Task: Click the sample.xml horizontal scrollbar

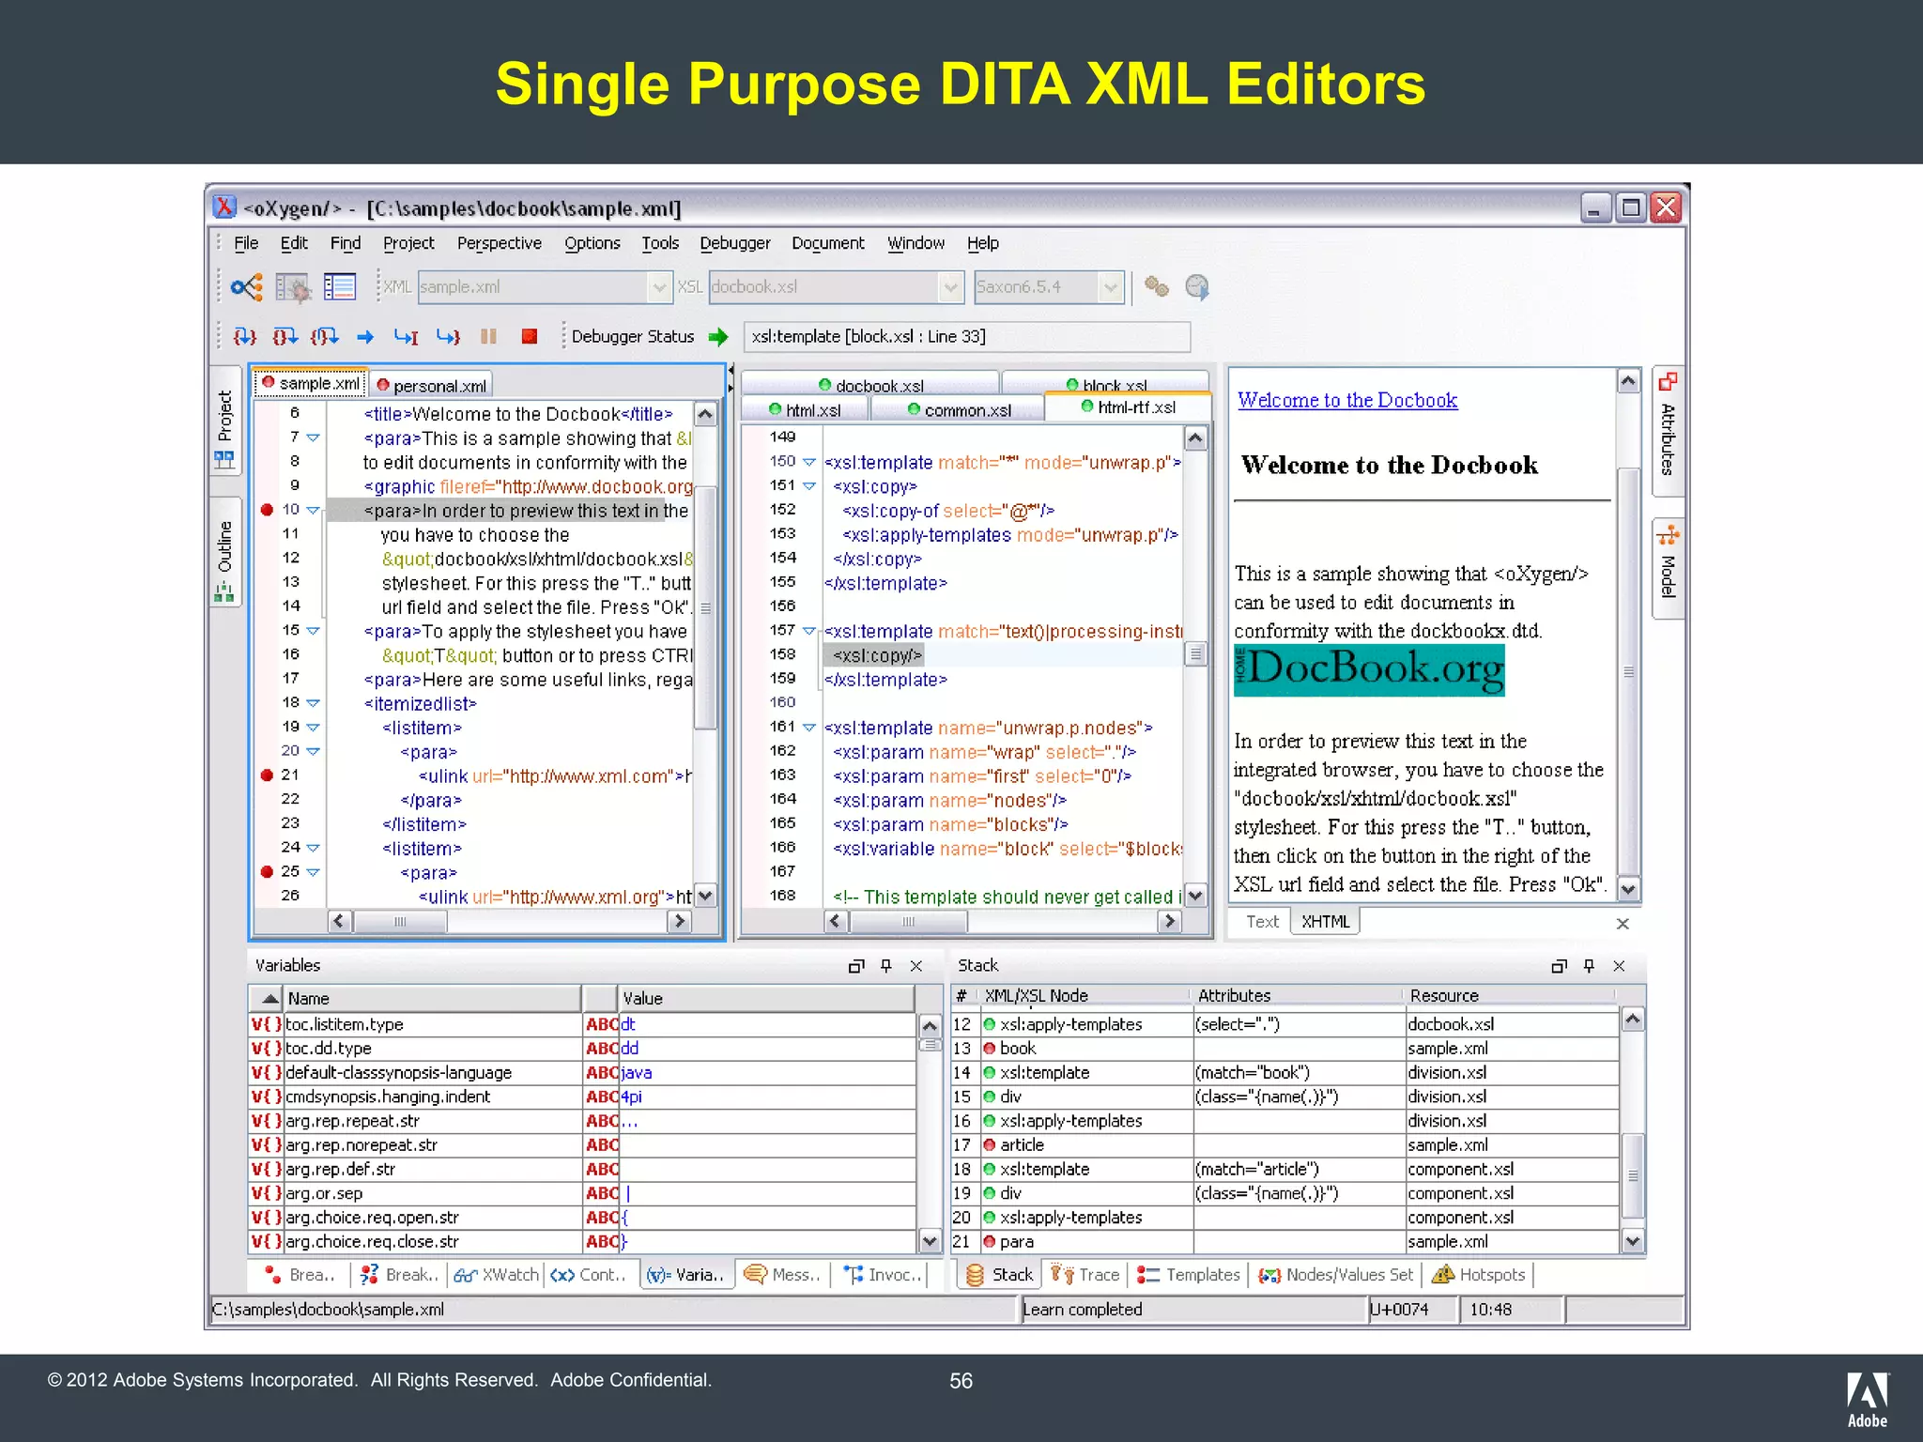Action: [x=509, y=922]
